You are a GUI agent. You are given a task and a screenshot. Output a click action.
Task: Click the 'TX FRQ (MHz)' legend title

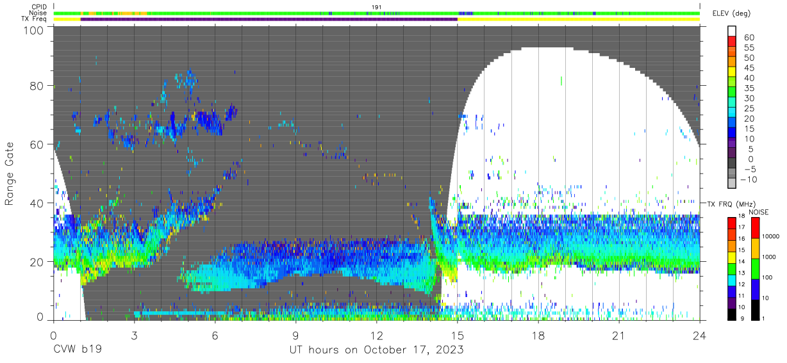[x=733, y=204]
